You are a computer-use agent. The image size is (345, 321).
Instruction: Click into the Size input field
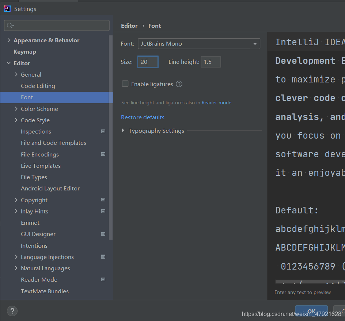148,62
